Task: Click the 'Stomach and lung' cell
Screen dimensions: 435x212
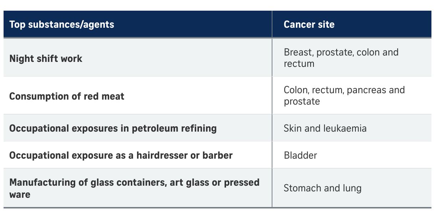Action: point(322,188)
